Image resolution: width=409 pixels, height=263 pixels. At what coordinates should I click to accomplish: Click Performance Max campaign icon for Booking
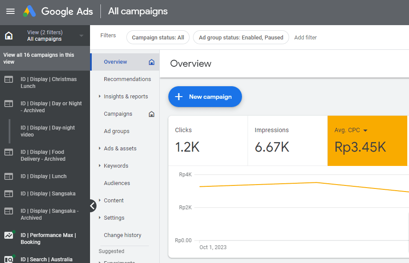pyautogui.click(x=9, y=235)
